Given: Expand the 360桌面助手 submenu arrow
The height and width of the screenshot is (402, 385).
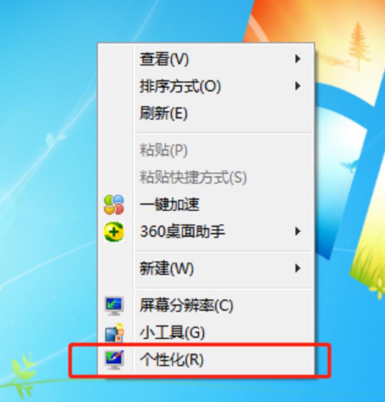Looking at the screenshot, I should click(x=297, y=232).
